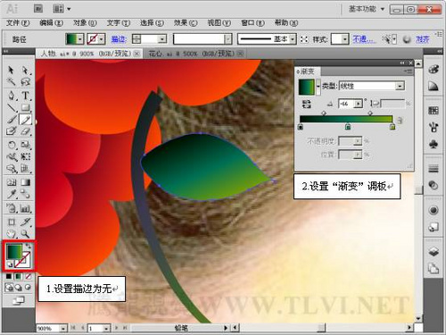
Task: Select the Pencil tool
Action: point(25,120)
